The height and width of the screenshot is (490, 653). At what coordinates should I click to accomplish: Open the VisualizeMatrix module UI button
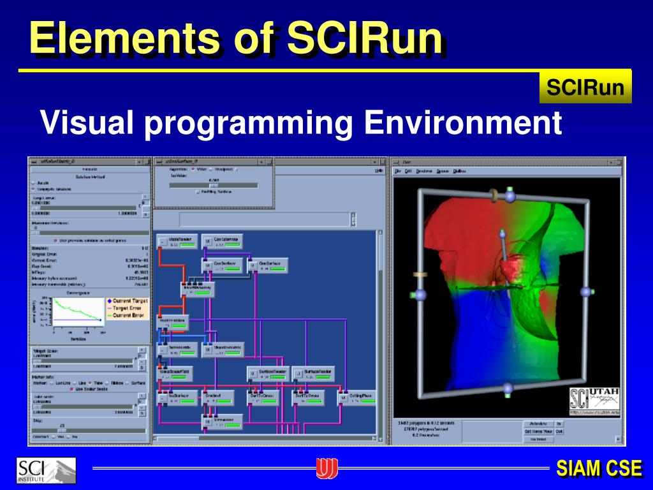[208, 350]
